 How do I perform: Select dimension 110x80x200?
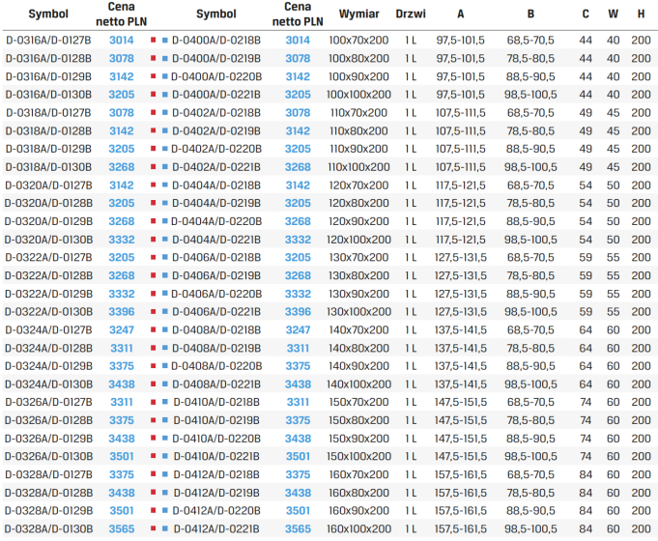pyautogui.click(x=358, y=131)
